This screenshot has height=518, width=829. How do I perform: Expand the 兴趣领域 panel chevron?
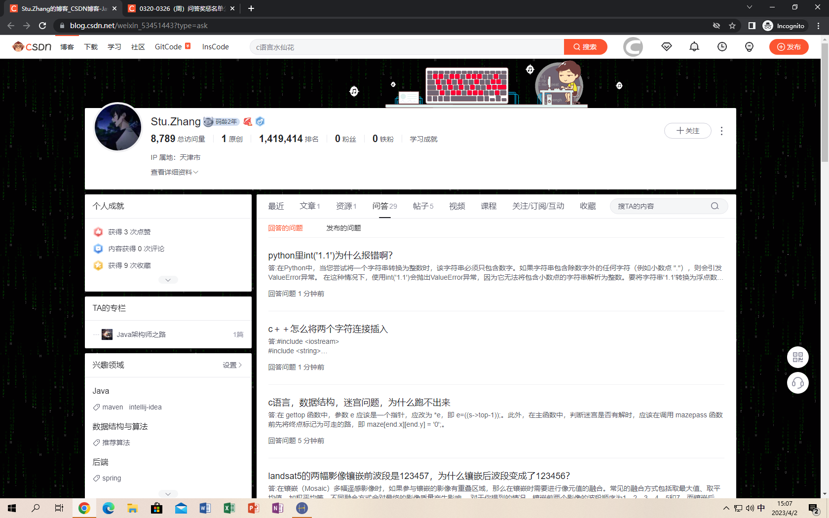pyautogui.click(x=168, y=493)
